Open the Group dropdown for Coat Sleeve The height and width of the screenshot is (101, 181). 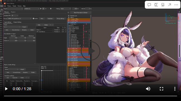[19, 19]
